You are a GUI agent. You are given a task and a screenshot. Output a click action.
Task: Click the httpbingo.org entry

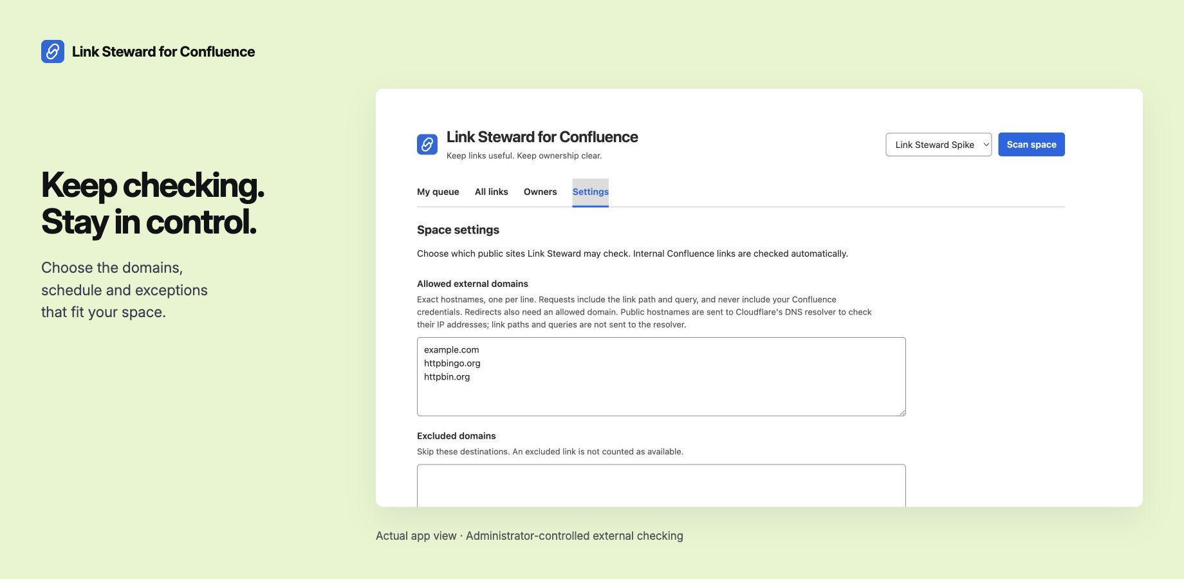click(x=452, y=363)
